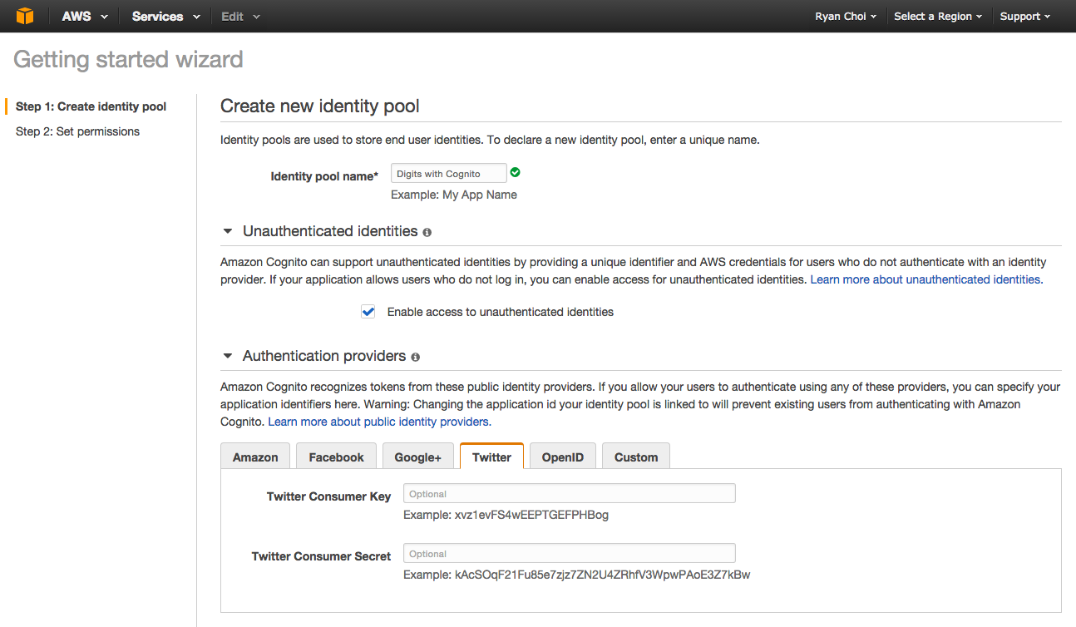Click the green validation checkmark icon
Viewport: 1076px width, 627px height.
click(516, 172)
